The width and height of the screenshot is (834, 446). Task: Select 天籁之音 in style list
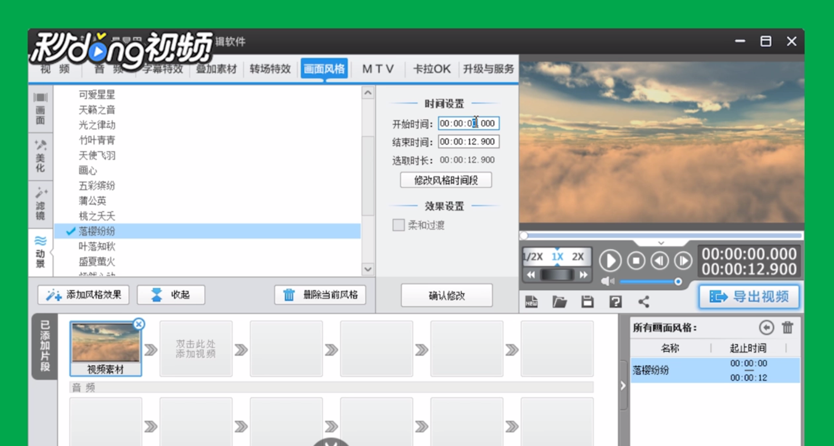point(97,110)
